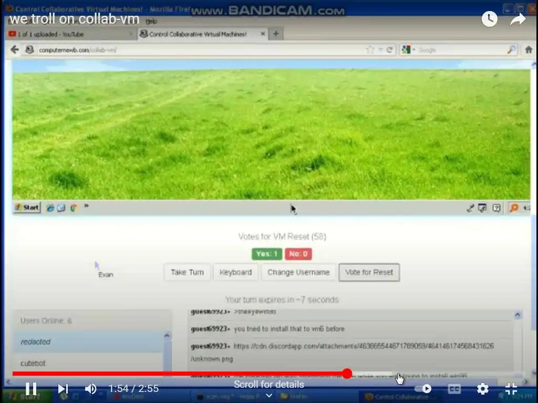The width and height of the screenshot is (538, 403).
Task: Reload the page in Firefox
Action: (389, 50)
